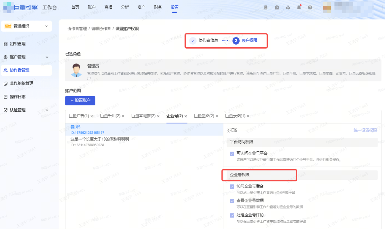
Task: Switch to the 巨量千川(2) tab
Action: pos(110,116)
